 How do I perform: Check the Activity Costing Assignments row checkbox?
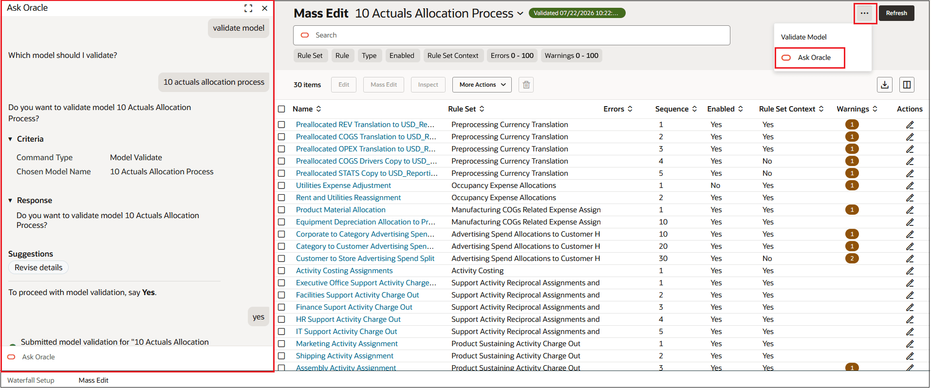click(281, 271)
